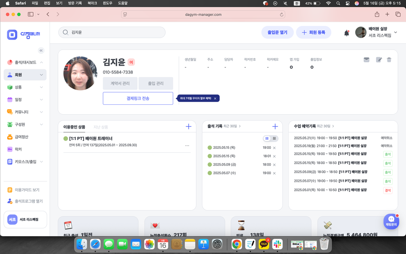Switch attendance records to list view
The width and height of the screenshot is (406, 254).
tap(267, 139)
